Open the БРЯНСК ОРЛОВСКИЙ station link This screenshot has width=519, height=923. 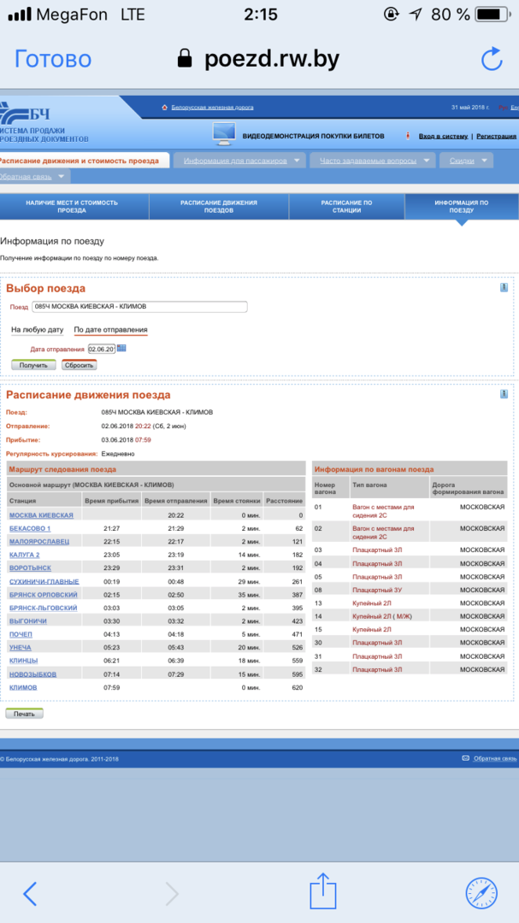[x=43, y=594]
